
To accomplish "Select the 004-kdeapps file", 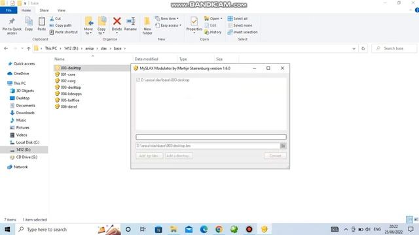I will tap(71, 94).
